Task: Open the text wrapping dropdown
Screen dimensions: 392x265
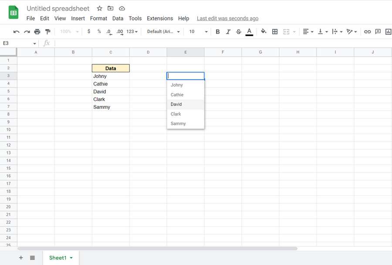Action: [337, 32]
